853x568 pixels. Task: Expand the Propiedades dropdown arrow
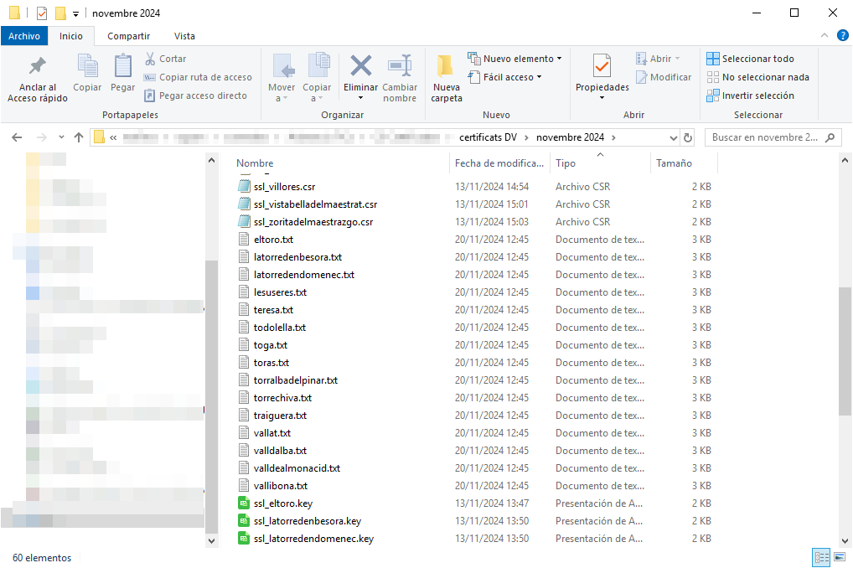coord(602,98)
